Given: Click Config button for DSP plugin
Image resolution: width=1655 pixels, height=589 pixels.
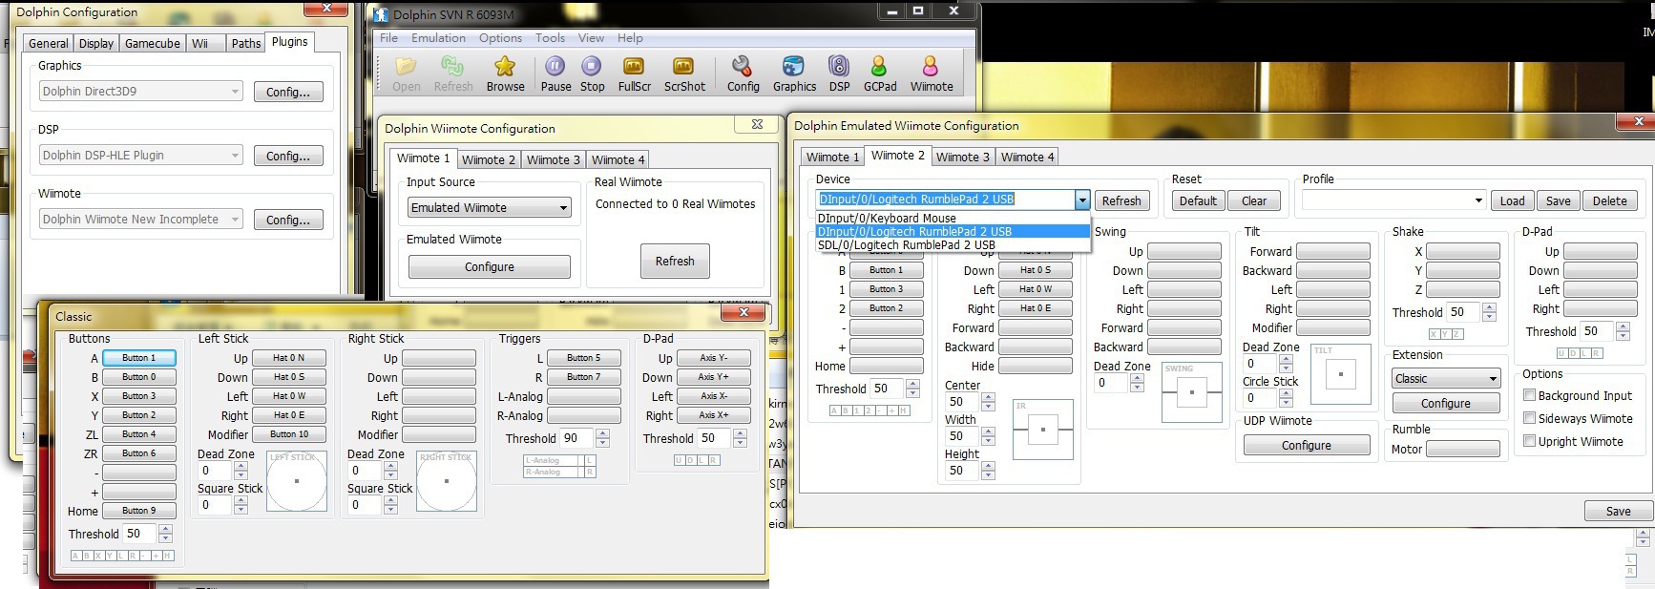Looking at the screenshot, I should (x=288, y=156).
